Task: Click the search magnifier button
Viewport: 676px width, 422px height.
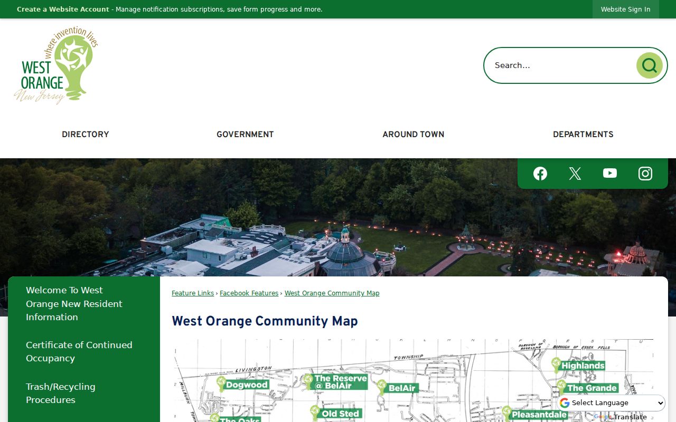Action: point(649,65)
